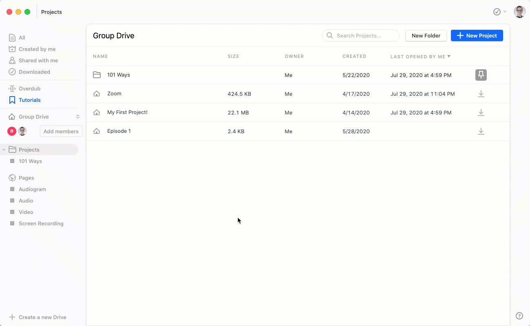Open the Group Drive switcher dropdown

pos(78,117)
